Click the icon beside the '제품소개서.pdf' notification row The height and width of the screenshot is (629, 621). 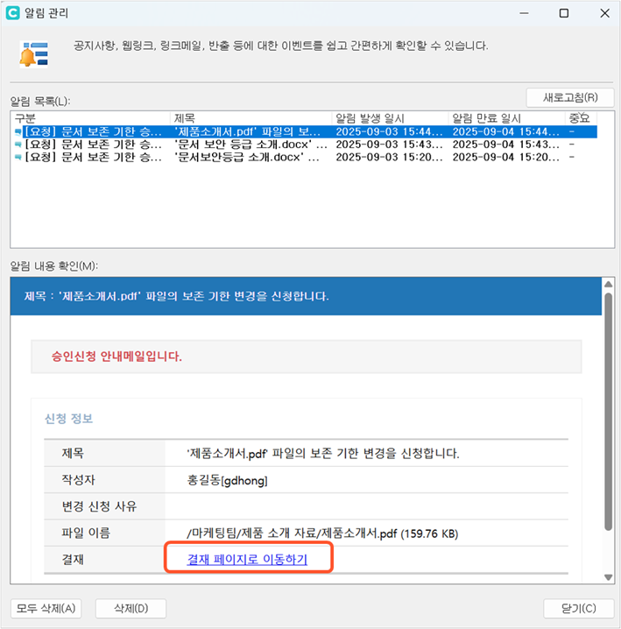(x=18, y=131)
